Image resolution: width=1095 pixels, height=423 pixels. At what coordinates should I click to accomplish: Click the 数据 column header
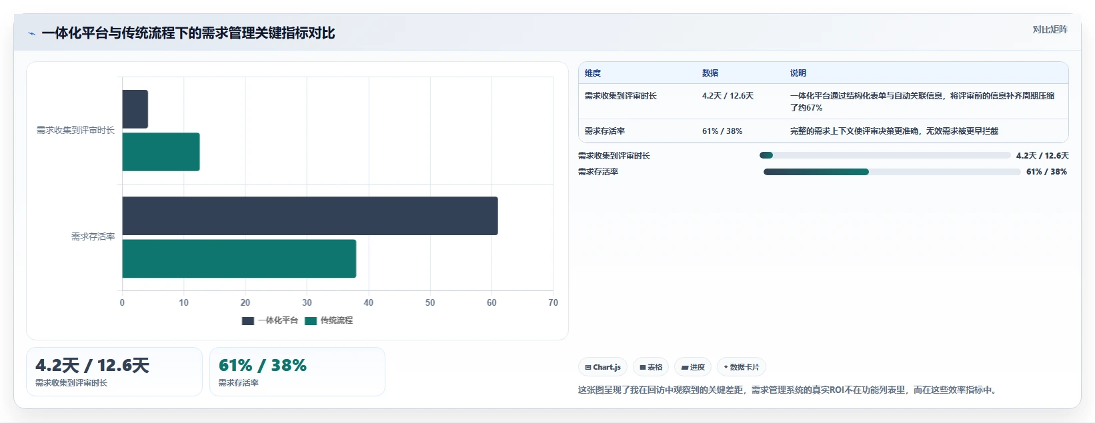[x=710, y=73]
